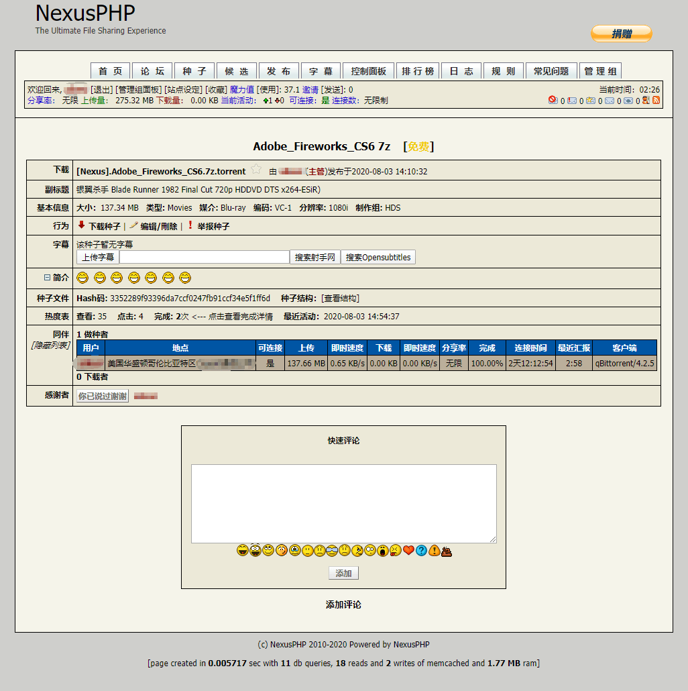
Task: Download [Nexus].Adobe_Fireworks_CS6.7z.torrent file link
Action: pos(161,171)
